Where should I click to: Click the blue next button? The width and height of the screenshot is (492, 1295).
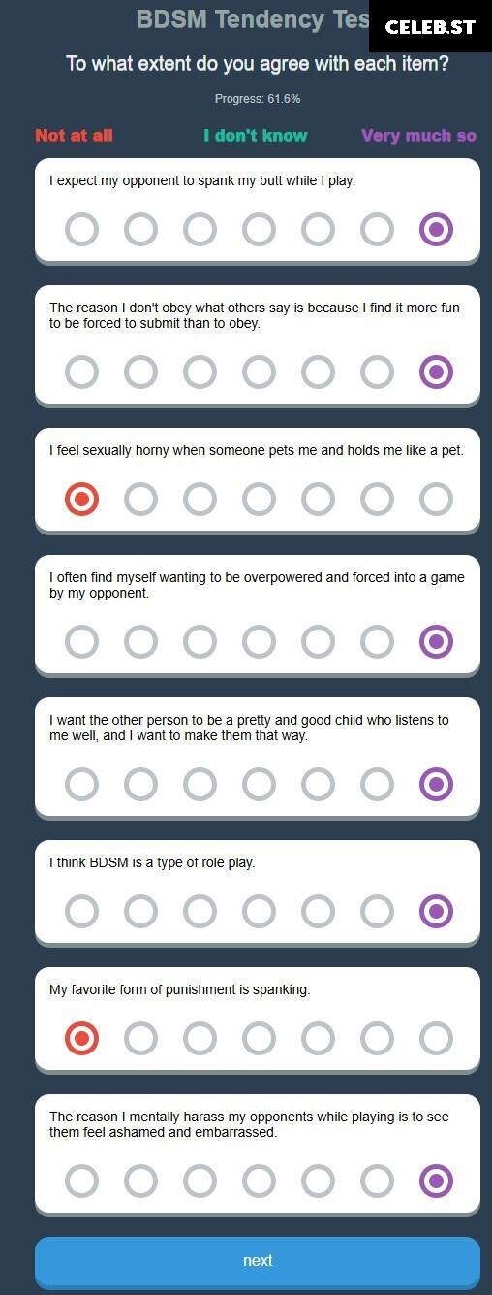pyautogui.click(x=258, y=1261)
